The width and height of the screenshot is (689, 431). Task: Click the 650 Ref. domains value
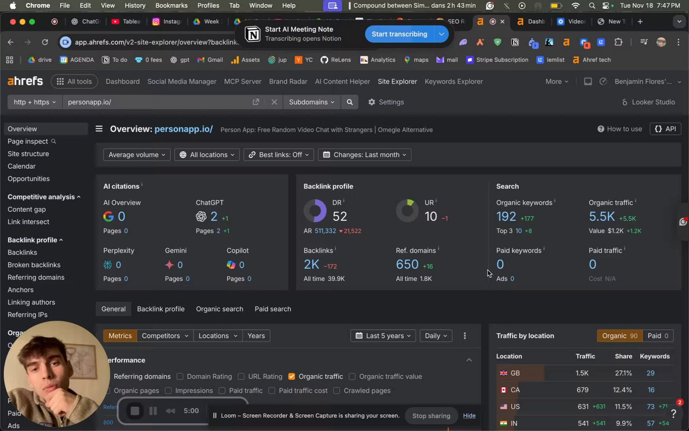click(407, 264)
